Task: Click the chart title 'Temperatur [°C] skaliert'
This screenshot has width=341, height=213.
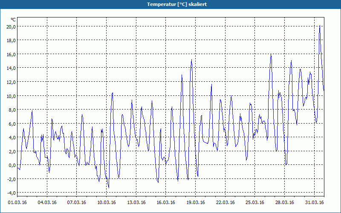Action: pos(177,4)
